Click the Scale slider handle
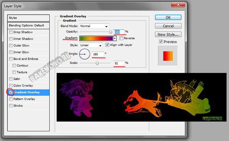 (x=97, y=63)
